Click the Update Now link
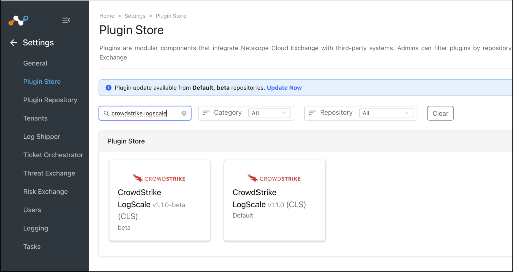 284,88
